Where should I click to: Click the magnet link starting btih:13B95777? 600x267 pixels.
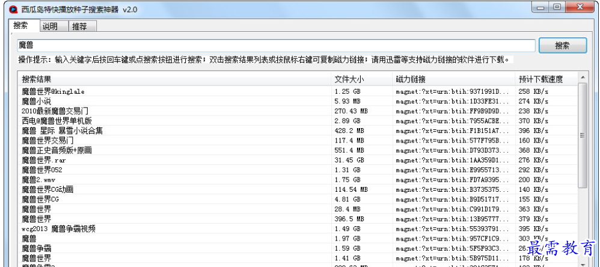tap(453, 219)
